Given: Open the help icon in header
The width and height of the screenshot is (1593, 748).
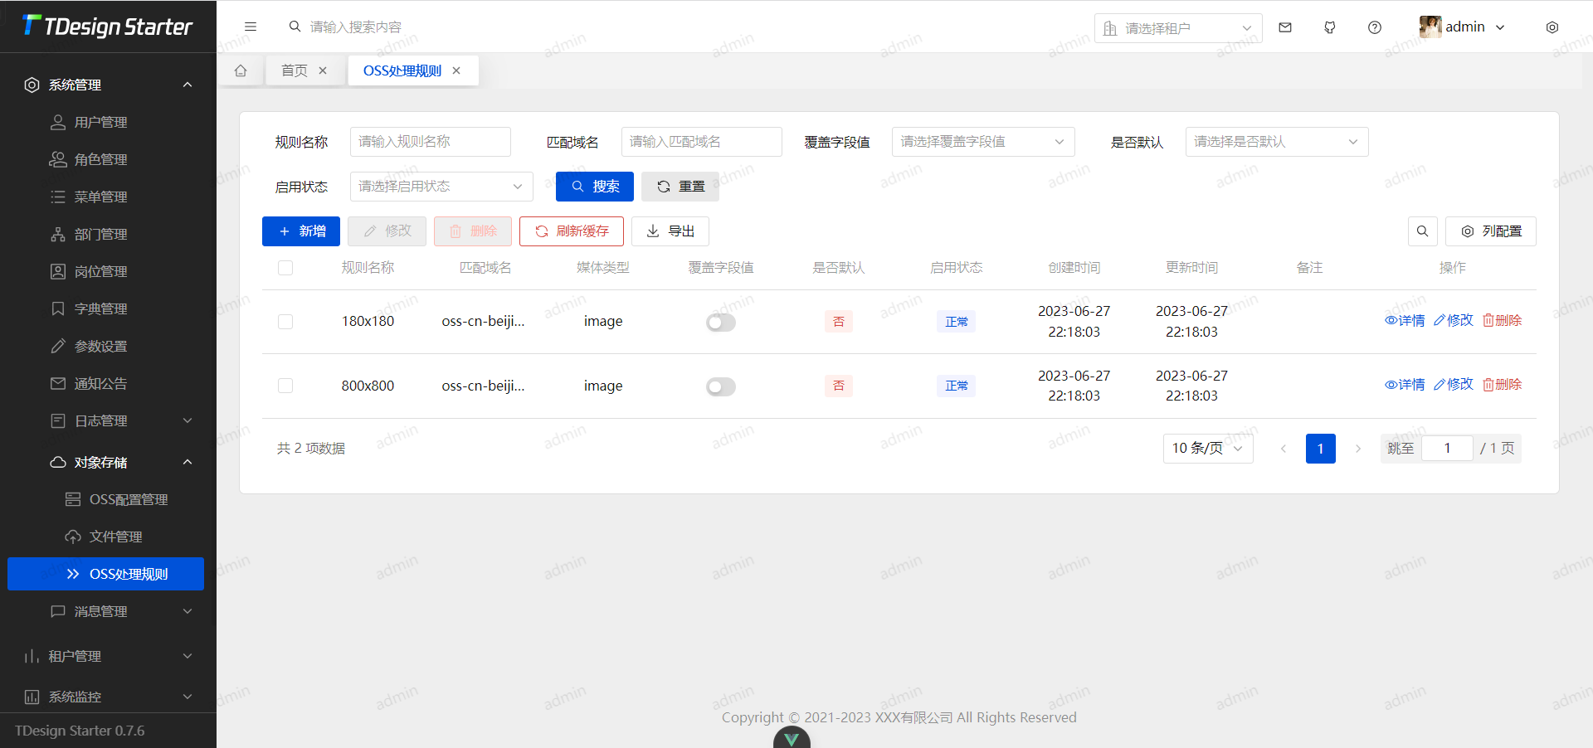Looking at the screenshot, I should pos(1374,27).
